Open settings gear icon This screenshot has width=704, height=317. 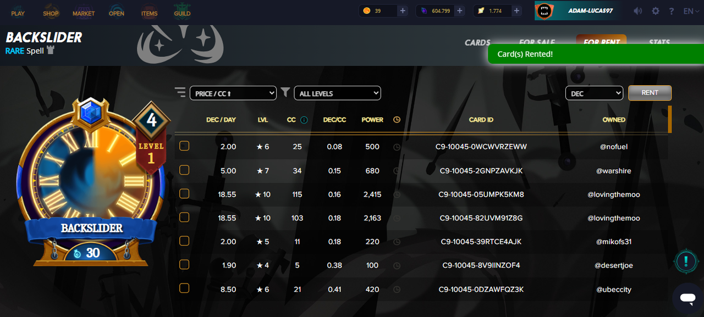click(655, 11)
